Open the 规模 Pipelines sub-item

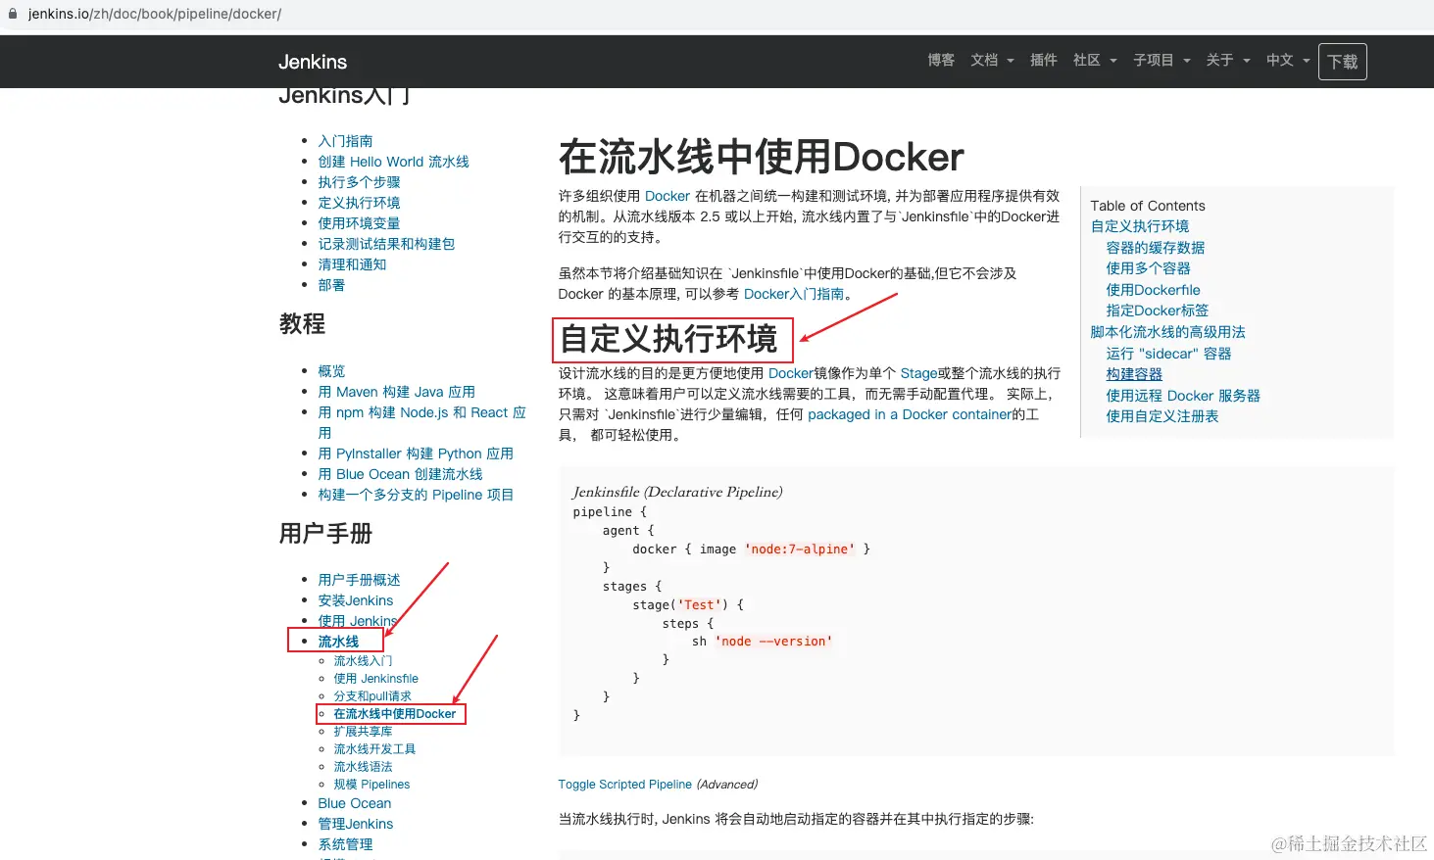371,785
